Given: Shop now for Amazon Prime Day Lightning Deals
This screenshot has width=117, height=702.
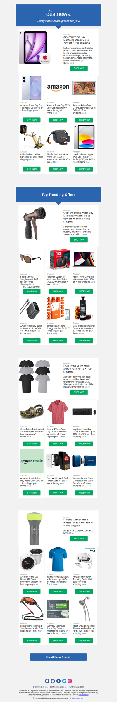Looking at the screenshot, I should click(x=79, y=68).
